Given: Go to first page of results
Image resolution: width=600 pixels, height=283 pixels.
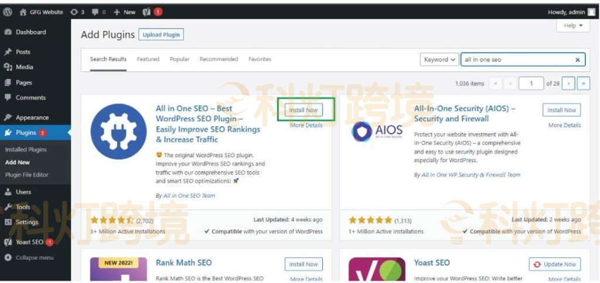Looking at the screenshot, I should tap(496, 83).
